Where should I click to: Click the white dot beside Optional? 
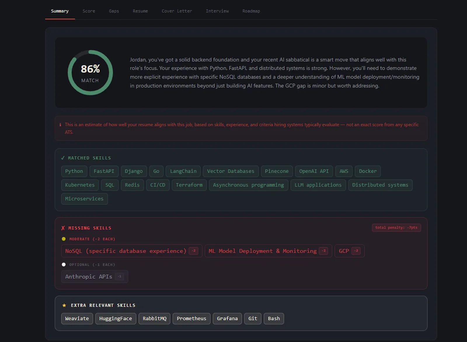(64, 265)
